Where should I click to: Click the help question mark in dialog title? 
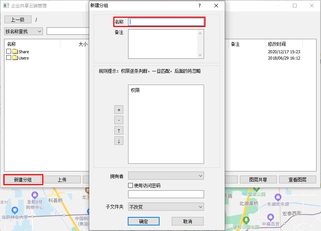(x=199, y=6)
